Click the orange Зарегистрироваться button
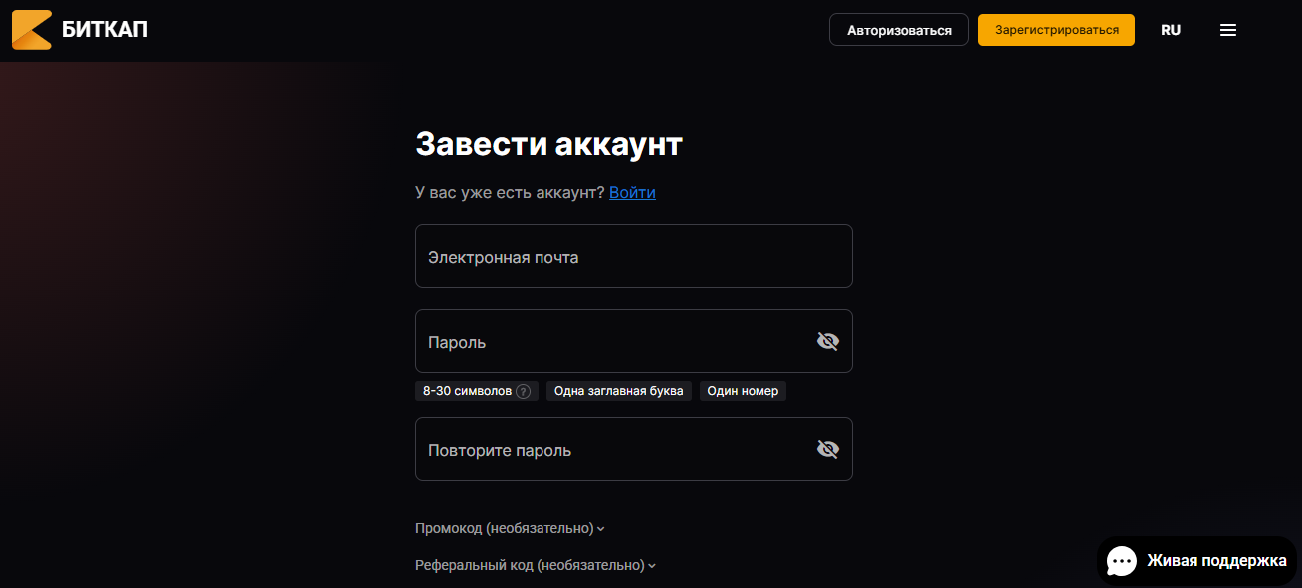The image size is (1302, 588). (1056, 30)
